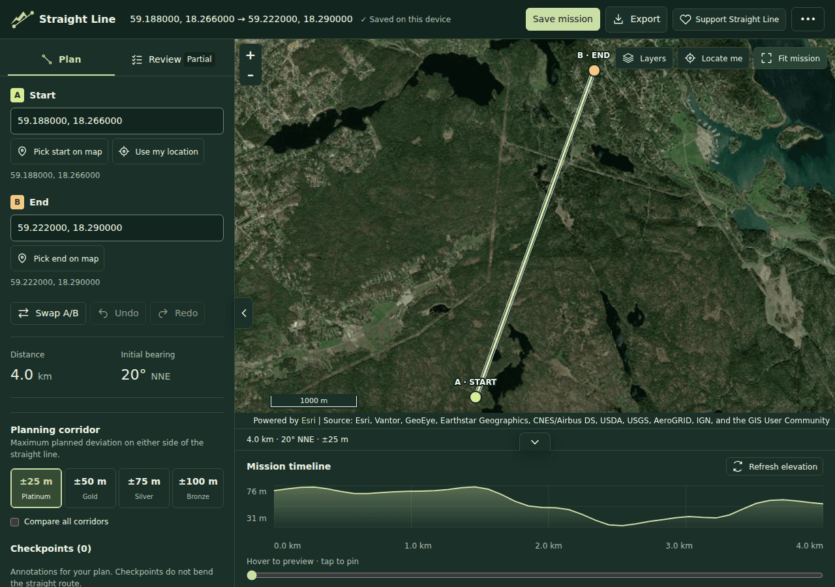This screenshot has width=835, height=587.
Task: Select ±25 m Platinum corridor
Action: click(x=37, y=488)
